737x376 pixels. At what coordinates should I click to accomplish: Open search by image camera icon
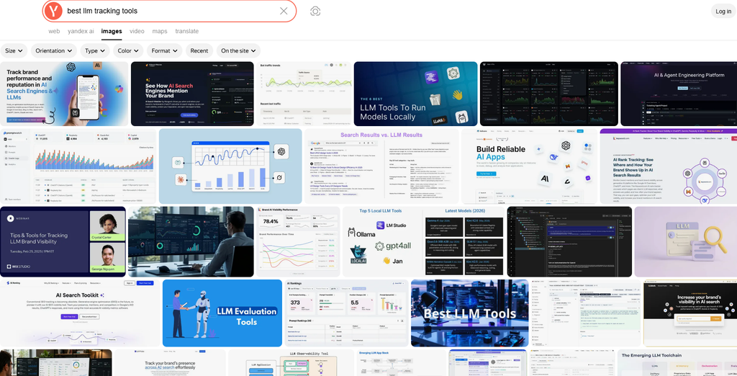(x=315, y=12)
